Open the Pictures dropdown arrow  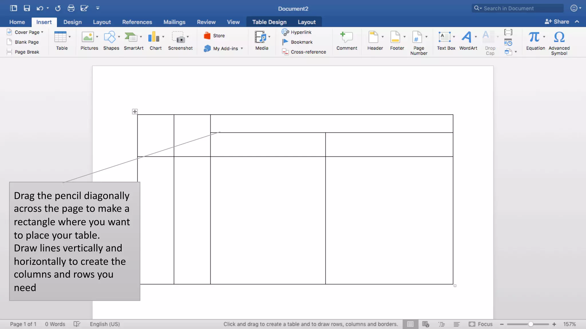point(97,37)
